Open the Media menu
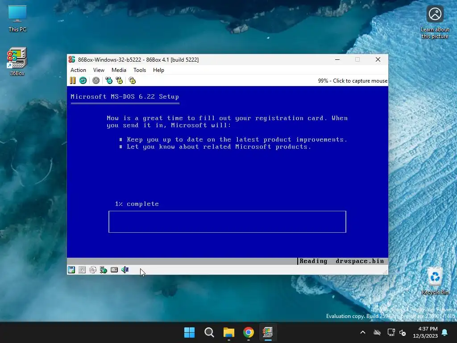This screenshot has height=343, width=457. coord(119,70)
